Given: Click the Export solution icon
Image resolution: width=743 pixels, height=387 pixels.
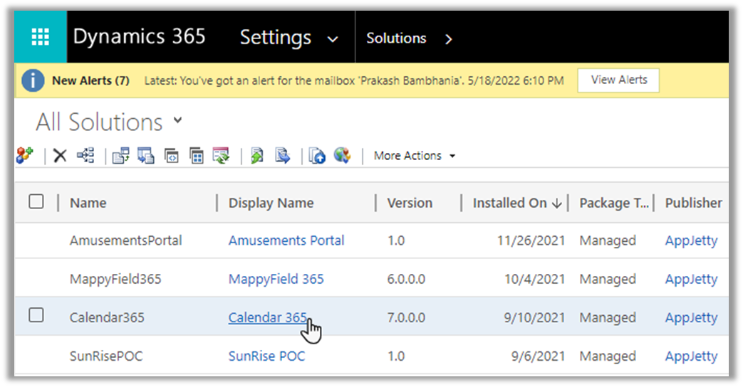Looking at the screenshot, I should tap(146, 156).
